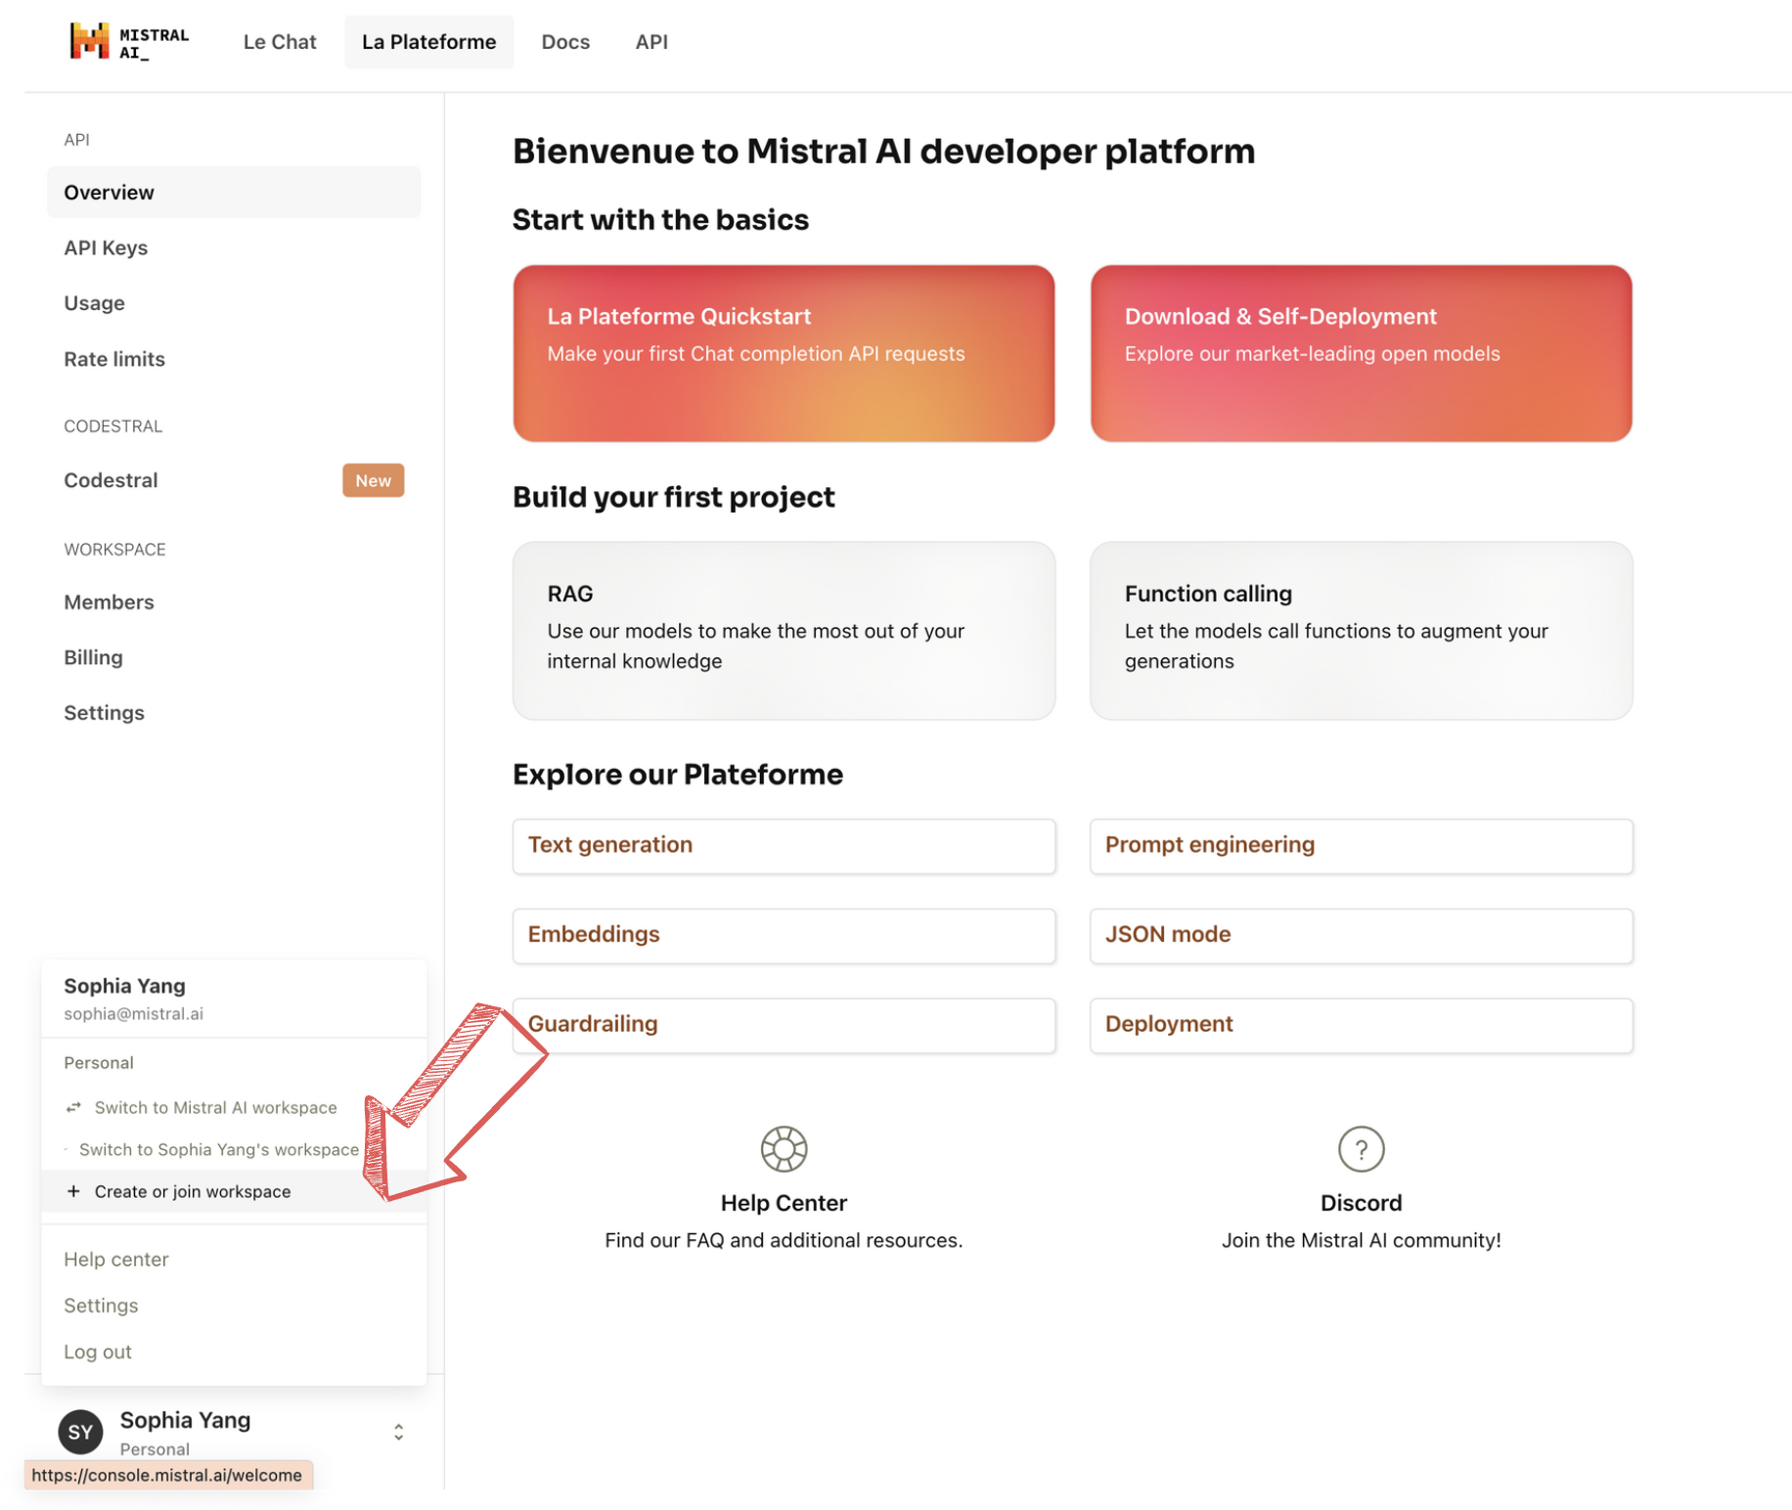1792x1510 pixels.
Task: Go to the Usage page
Action: point(94,303)
